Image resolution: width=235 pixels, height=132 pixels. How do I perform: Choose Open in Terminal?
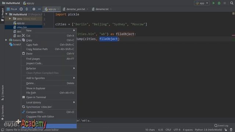point(49,97)
